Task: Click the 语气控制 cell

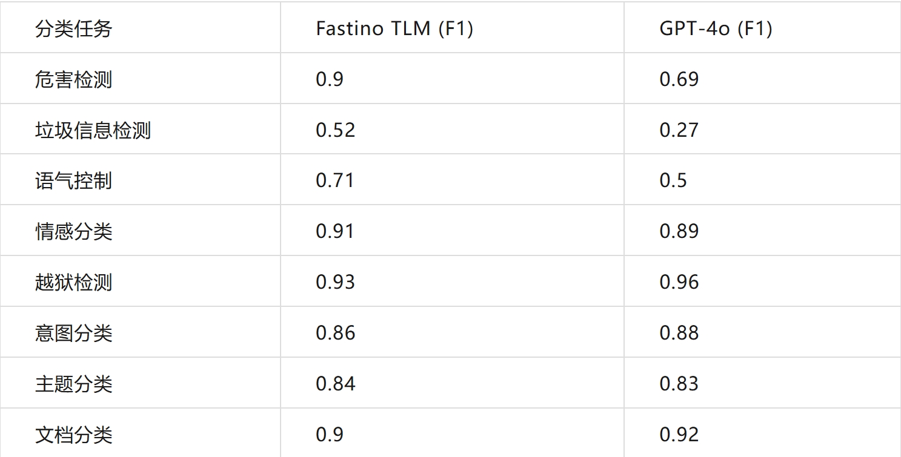Action: (73, 180)
